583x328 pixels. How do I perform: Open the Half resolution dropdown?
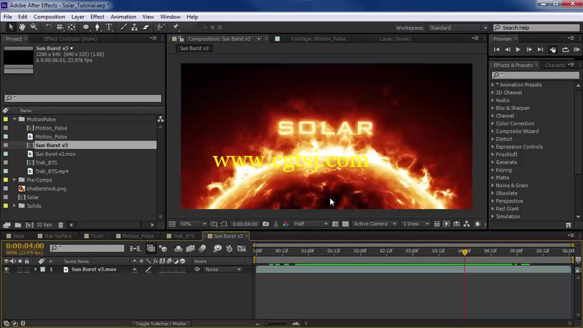[x=311, y=224]
